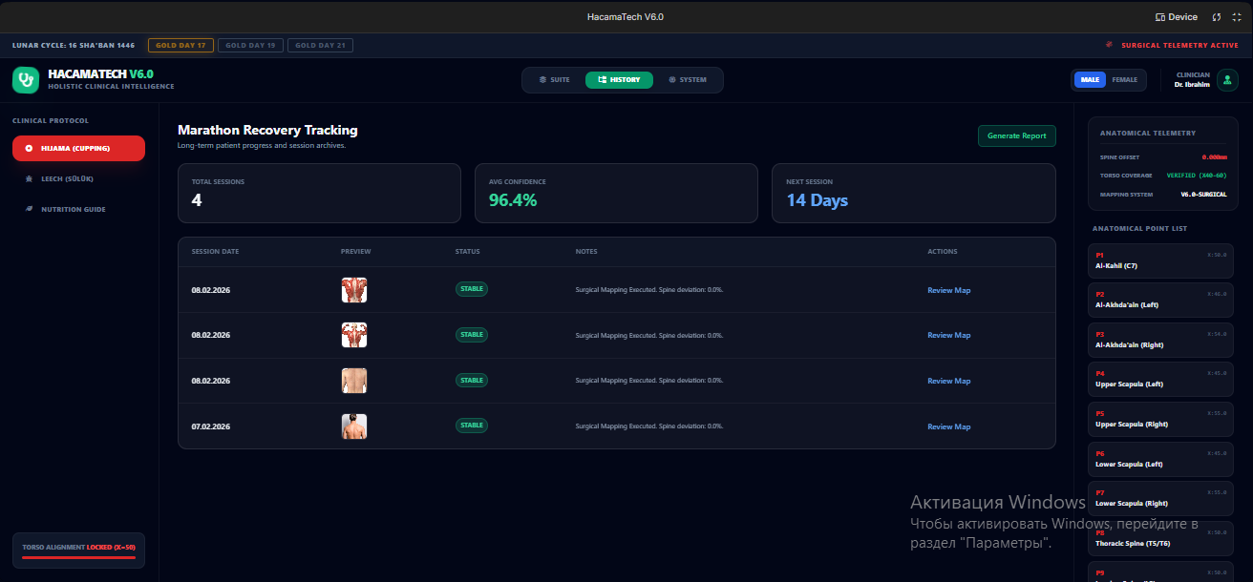Switch to the System tab

(688, 80)
